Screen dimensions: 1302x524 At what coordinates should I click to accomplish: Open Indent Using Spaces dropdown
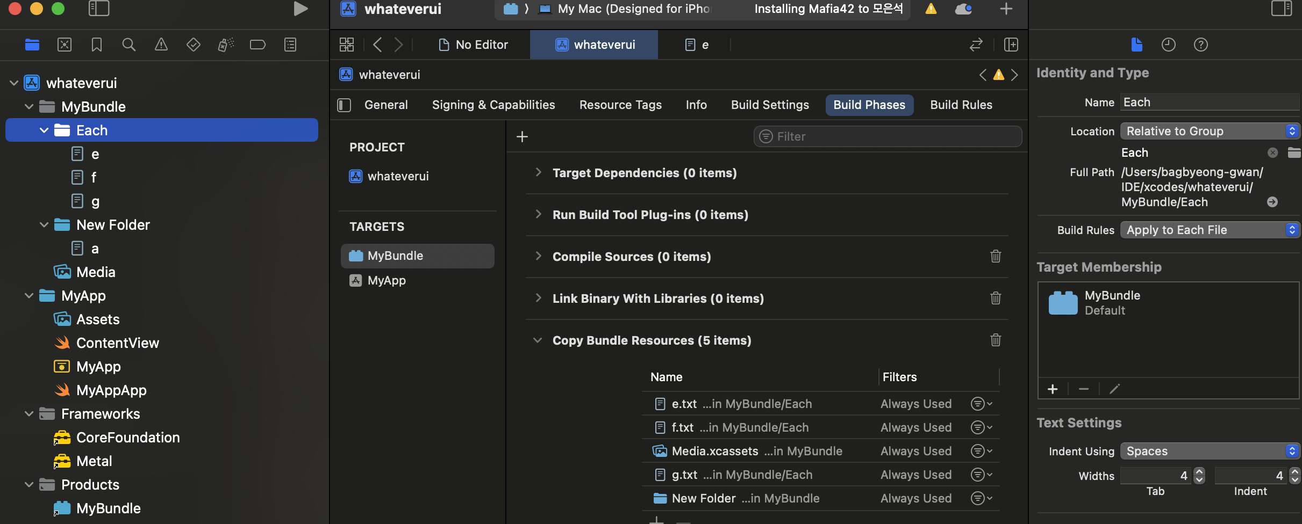coord(1210,451)
